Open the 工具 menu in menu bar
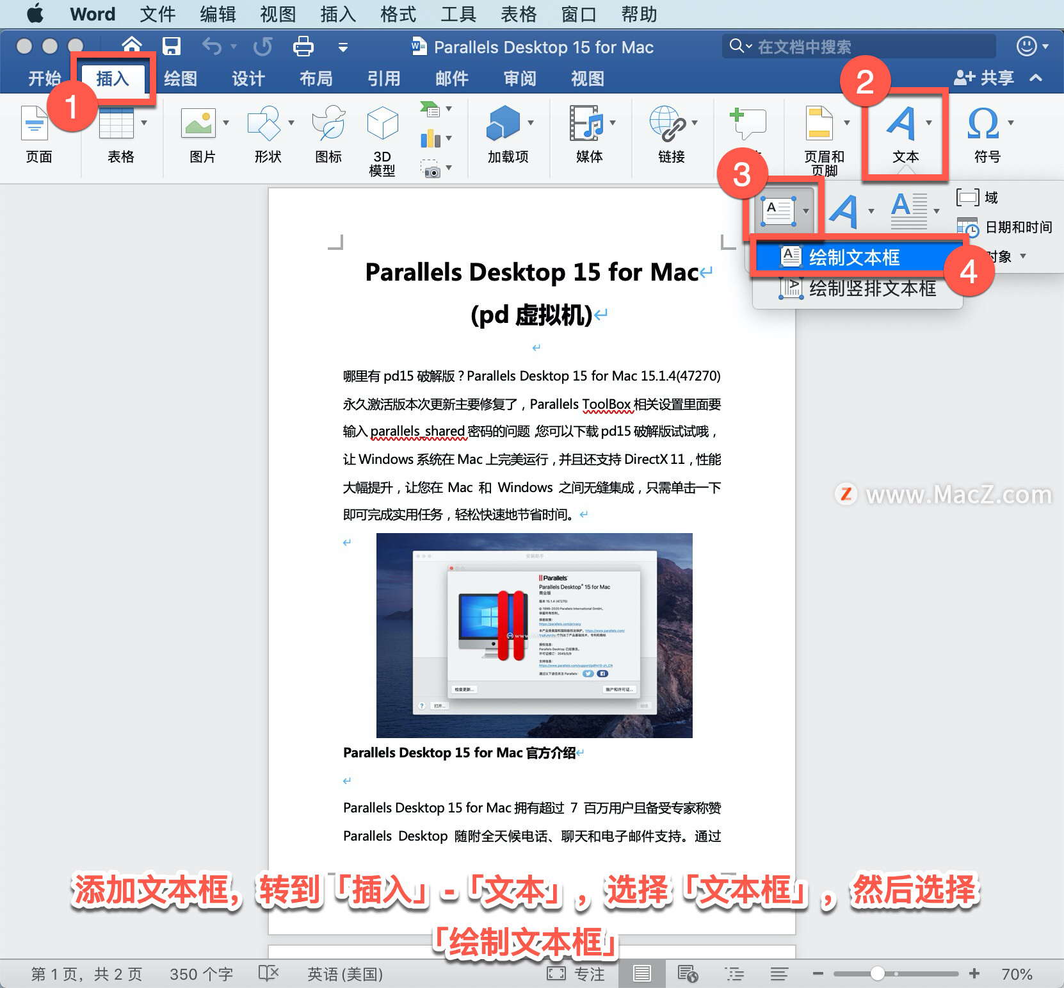 pyautogui.click(x=458, y=13)
